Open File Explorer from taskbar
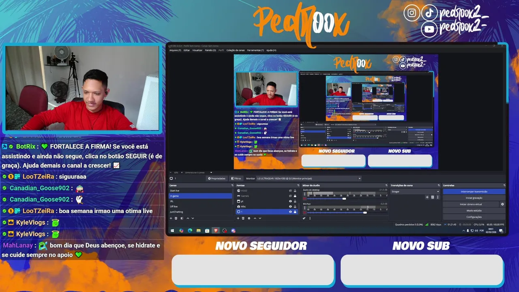The image size is (519, 292). [x=199, y=231]
